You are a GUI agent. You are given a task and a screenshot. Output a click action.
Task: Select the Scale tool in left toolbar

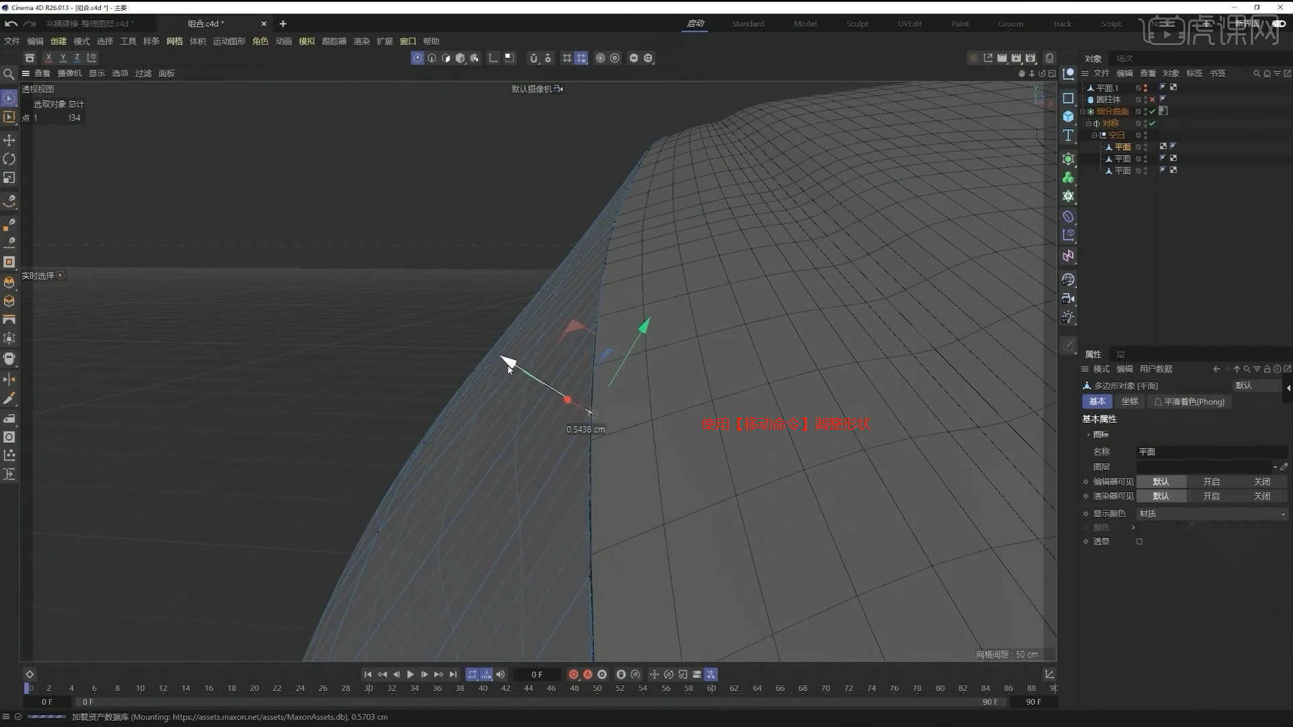[9, 178]
